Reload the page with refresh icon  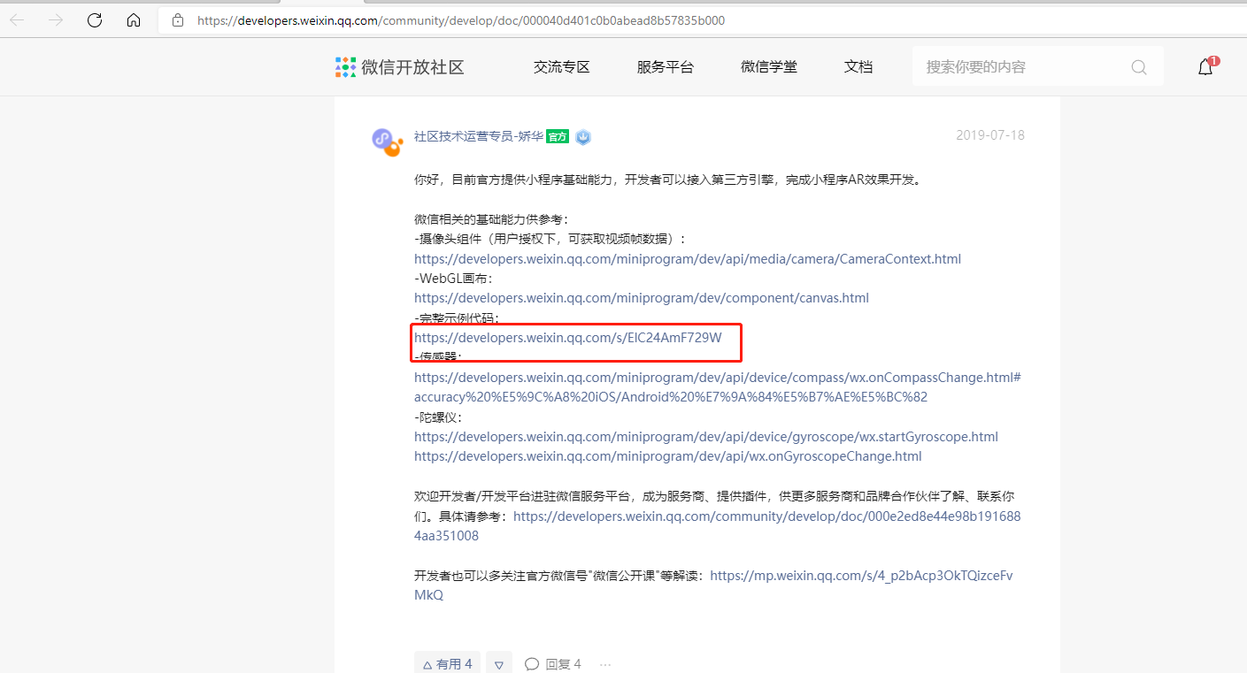(95, 19)
